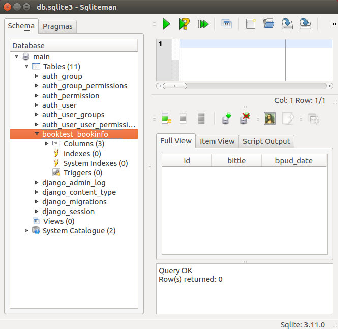Expand auth_group_permissions table arrow

click(x=37, y=86)
